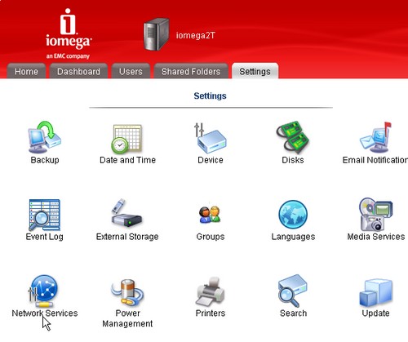Click the iomega2T device name text

coord(195,35)
